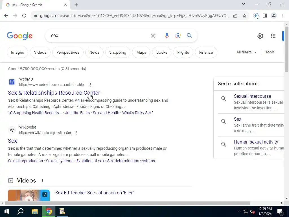Click the Google logo
Image resolution: width=289 pixels, height=217 pixels.
tap(19, 36)
